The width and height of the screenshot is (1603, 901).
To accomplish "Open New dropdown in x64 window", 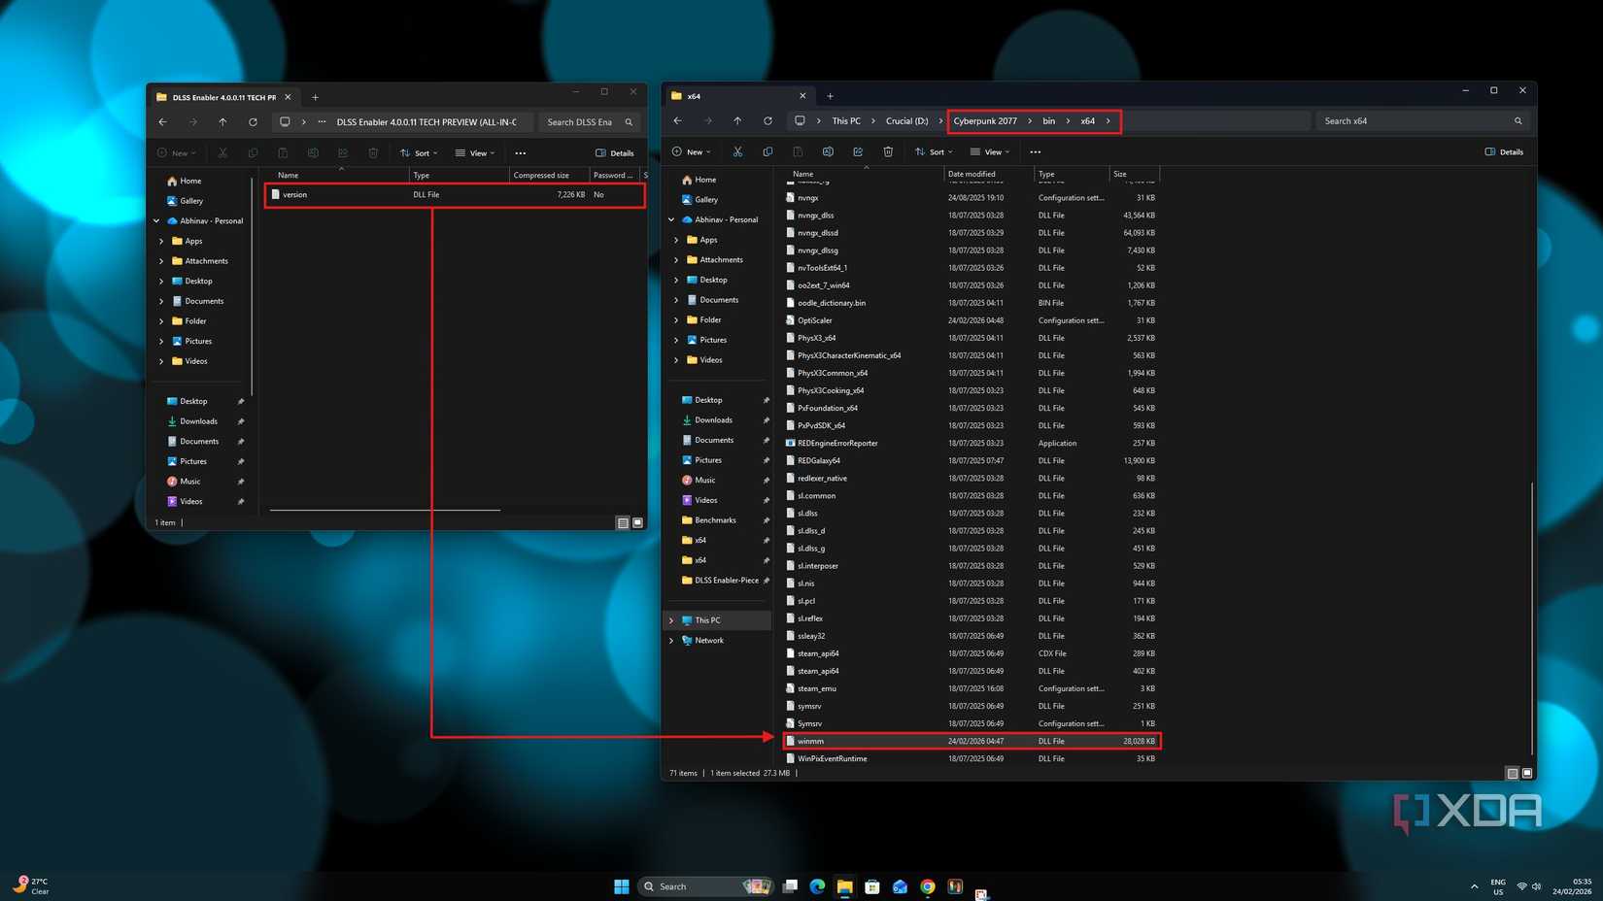I will 692,152.
